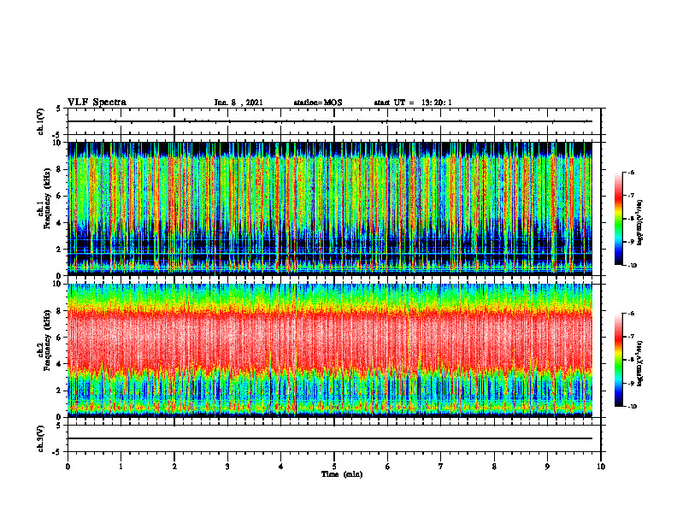Click the ch.2 frequency tick label "2"
Viewport: 677px width, 523px height.
61,391
